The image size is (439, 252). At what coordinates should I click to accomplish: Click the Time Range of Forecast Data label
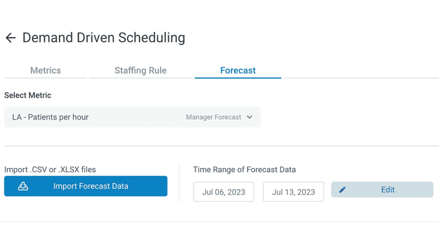(x=245, y=169)
